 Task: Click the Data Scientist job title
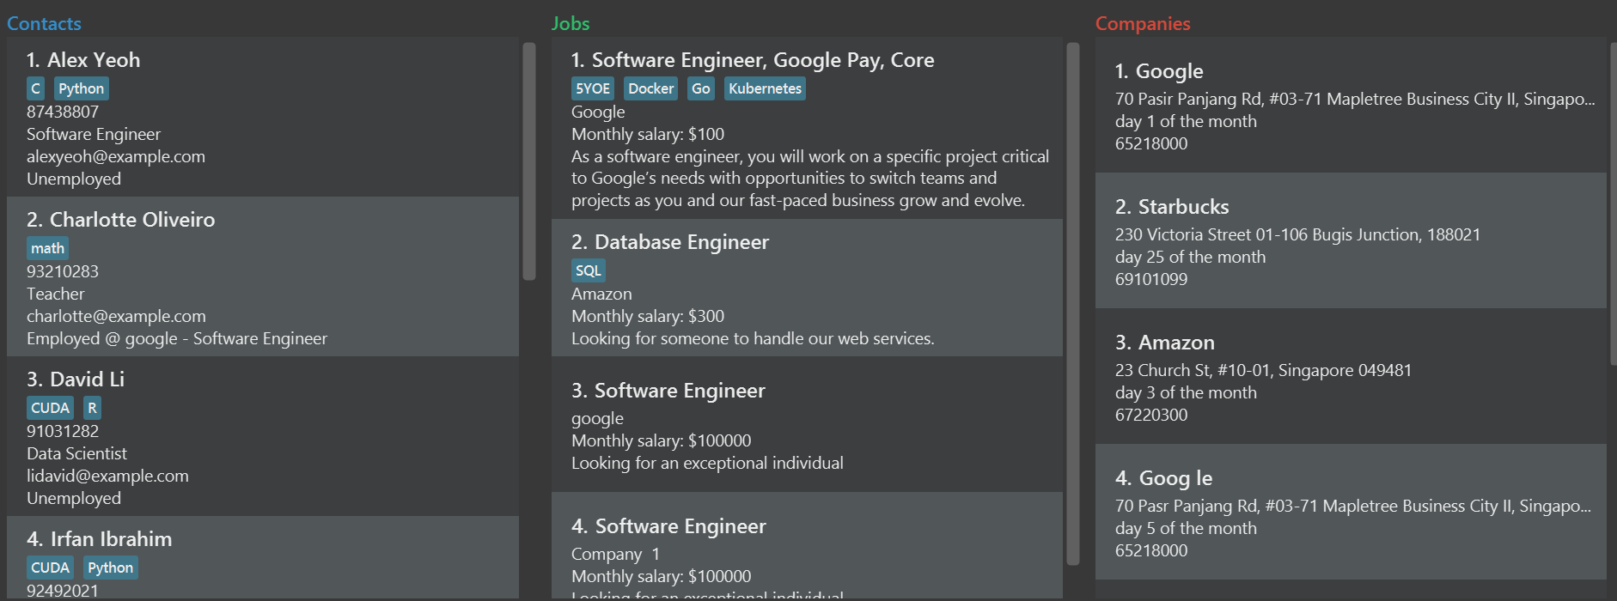tap(76, 453)
